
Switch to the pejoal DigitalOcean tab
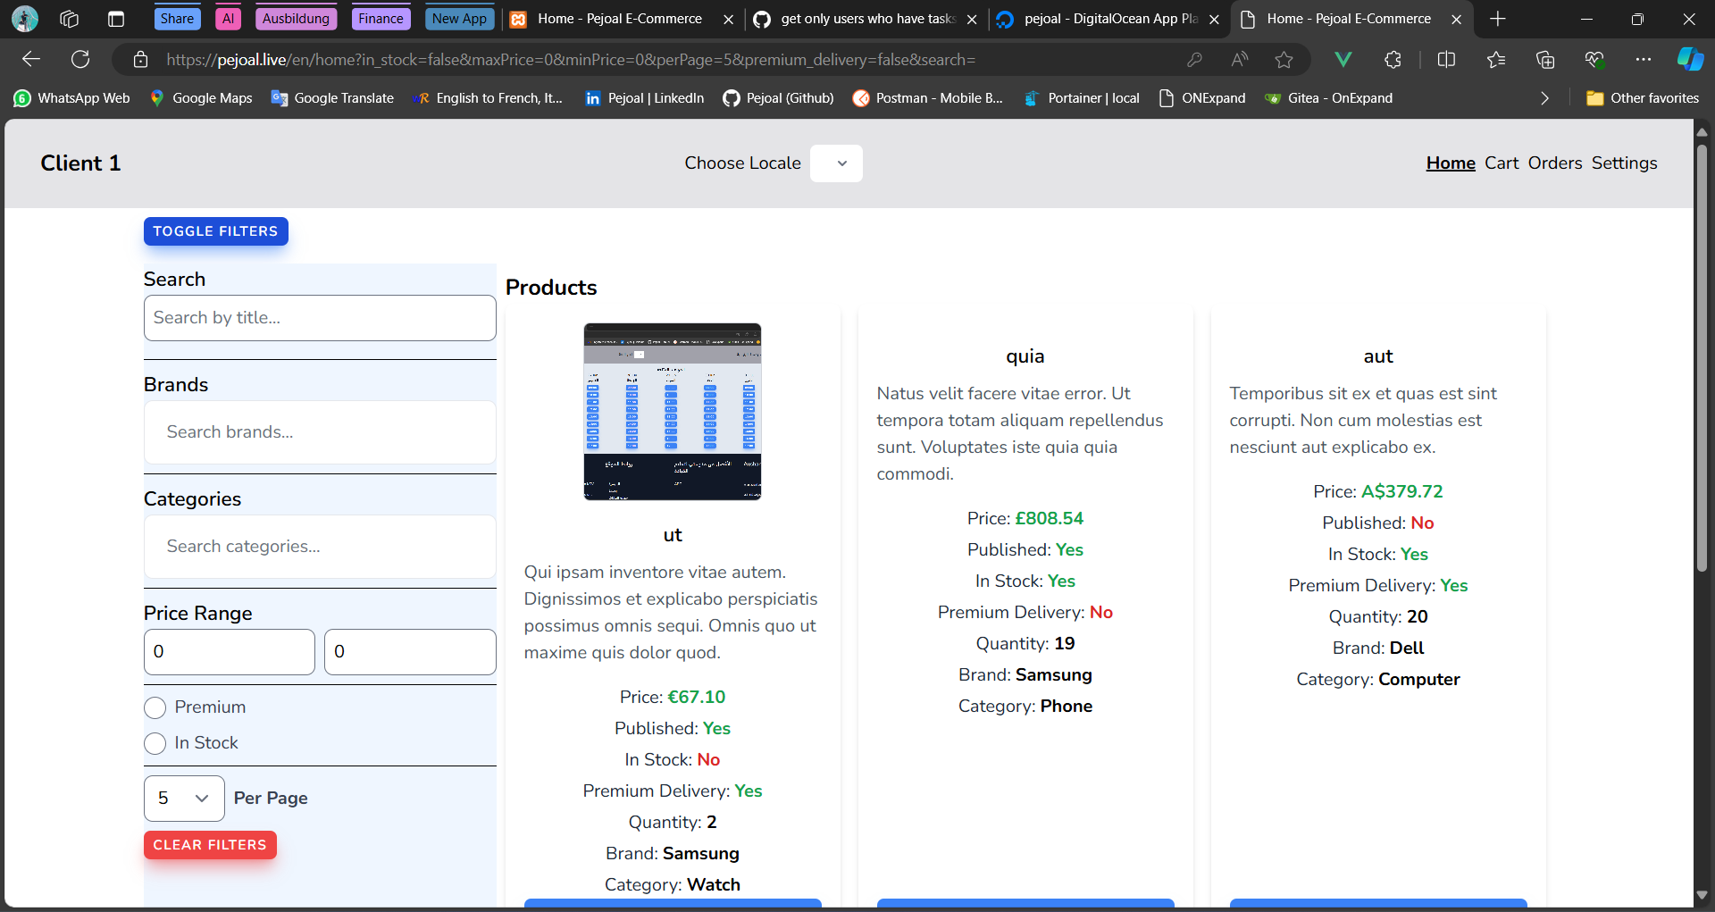click(x=1108, y=19)
